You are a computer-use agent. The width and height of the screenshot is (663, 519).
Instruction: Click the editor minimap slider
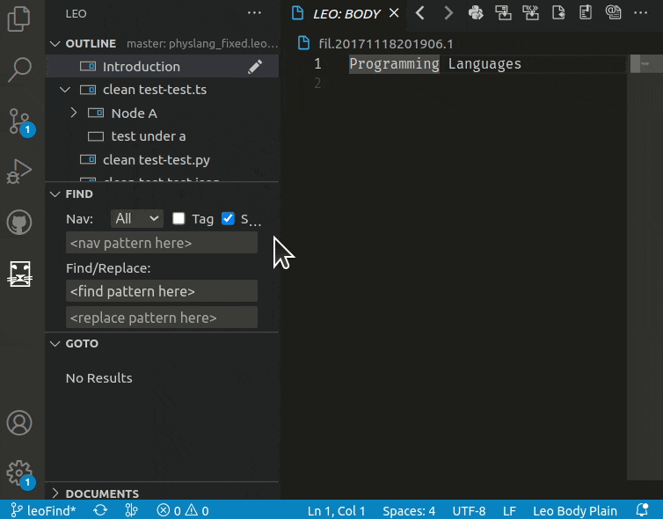coord(645,64)
